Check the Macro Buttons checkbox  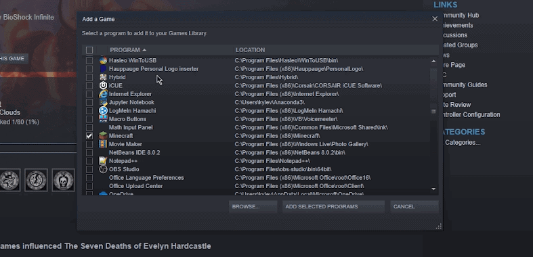89,119
